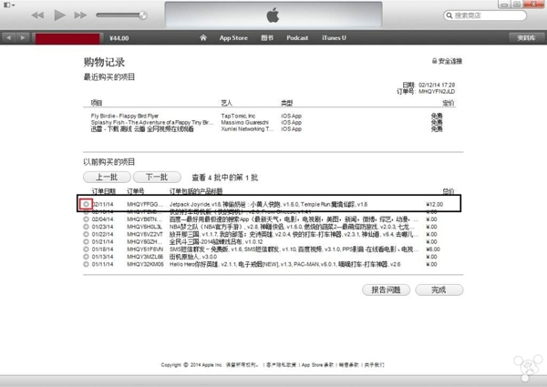547x387 pixels.
Task: Switch to the 图书 tab
Action: 267,37
